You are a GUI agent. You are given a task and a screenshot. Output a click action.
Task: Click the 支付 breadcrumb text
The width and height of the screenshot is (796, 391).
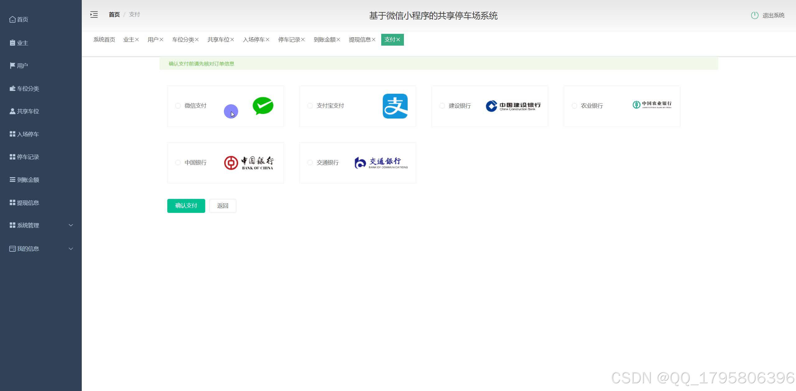(134, 15)
